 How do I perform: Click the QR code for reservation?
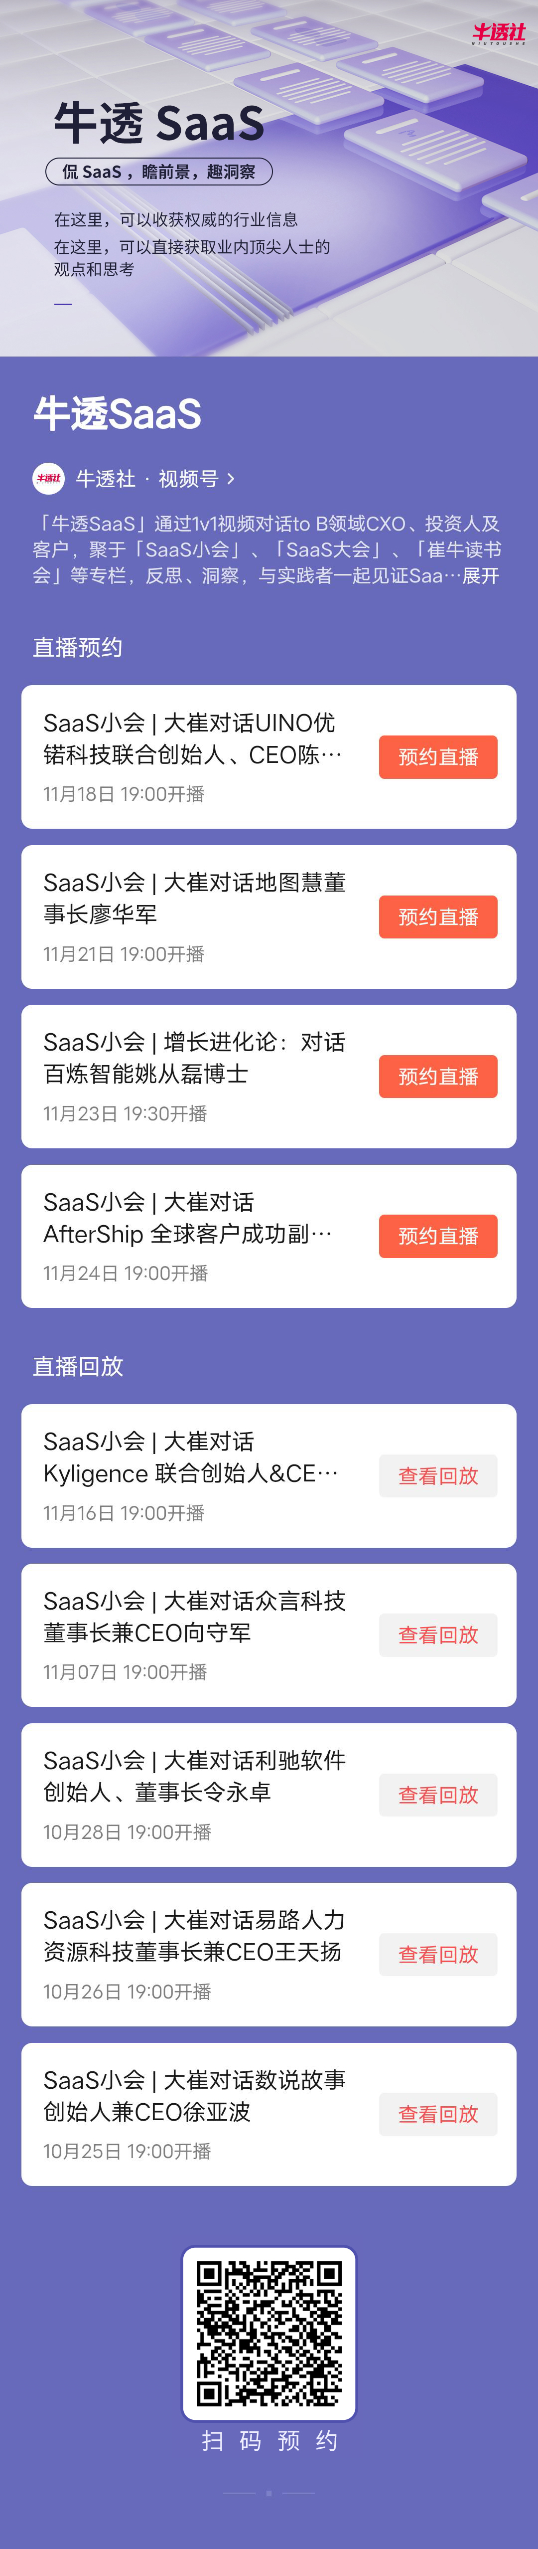tap(269, 2333)
